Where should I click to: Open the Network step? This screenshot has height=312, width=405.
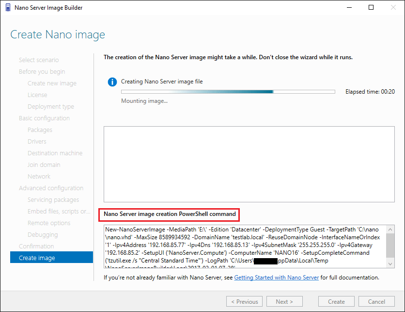tap(39, 177)
